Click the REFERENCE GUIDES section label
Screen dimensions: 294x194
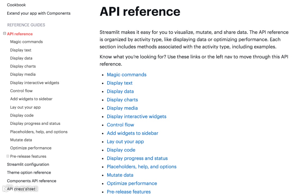26,25
